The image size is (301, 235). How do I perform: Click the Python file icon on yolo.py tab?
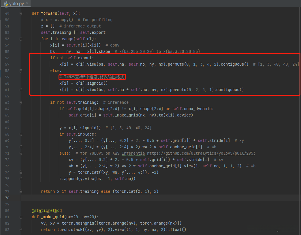6,4
